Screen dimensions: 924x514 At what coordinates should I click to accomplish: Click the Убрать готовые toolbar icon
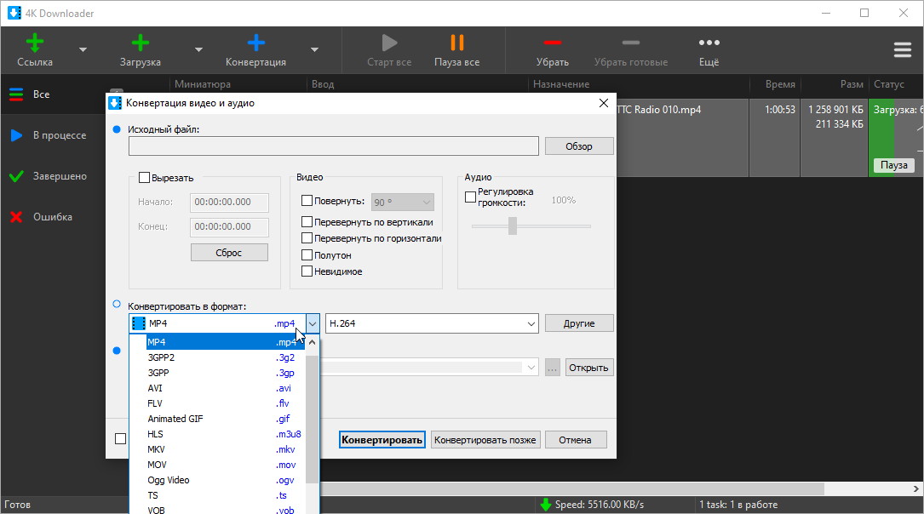630,43
